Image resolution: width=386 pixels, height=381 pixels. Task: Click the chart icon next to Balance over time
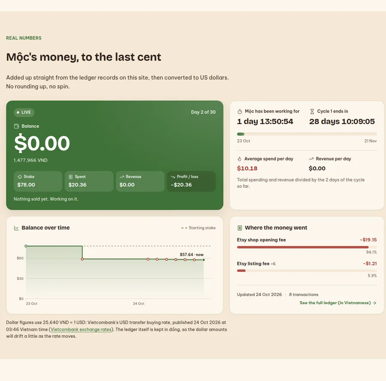pos(16,228)
